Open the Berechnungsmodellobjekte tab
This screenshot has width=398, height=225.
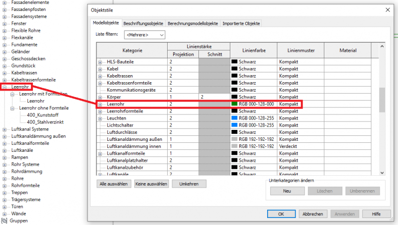click(192, 23)
